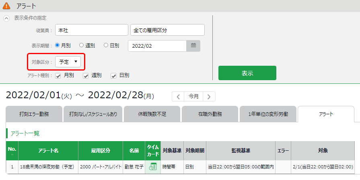The image size is (360, 180).
Task: Click the 2022/02 period input field
Action: click(157, 46)
